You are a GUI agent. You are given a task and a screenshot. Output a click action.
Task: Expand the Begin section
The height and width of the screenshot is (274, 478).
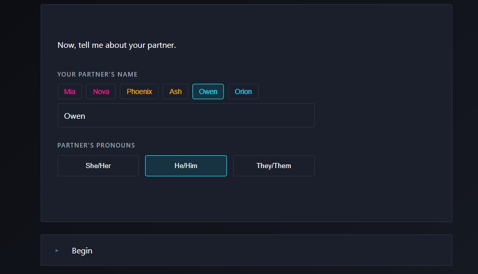(246, 250)
